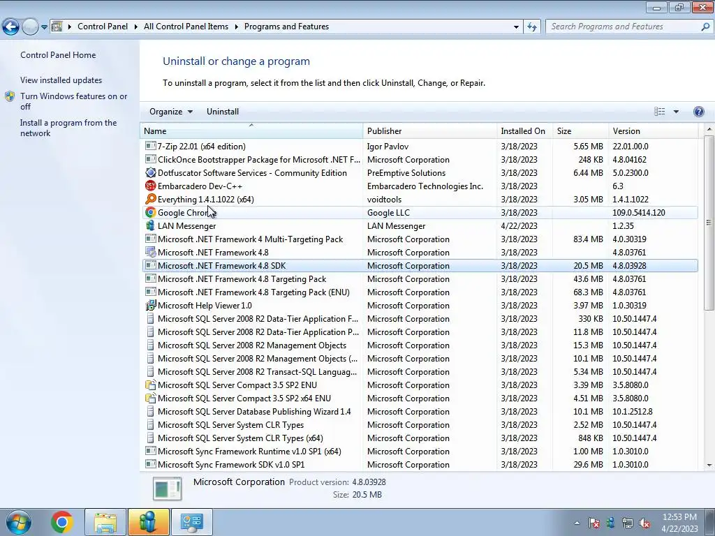Select Microsoft .NET Framework 4.8 Targeting Pack (ENU)
The width and height of the screenshot is (715, 536).
tap(420, 292)
